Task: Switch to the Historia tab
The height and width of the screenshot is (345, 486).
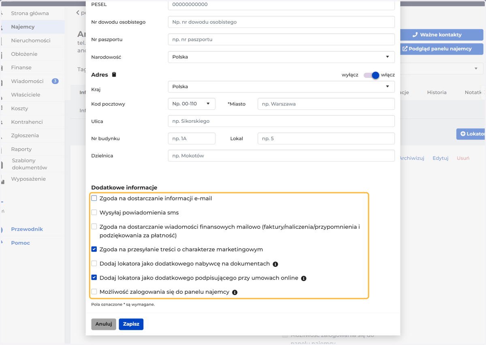Action: tap(437, 92)
